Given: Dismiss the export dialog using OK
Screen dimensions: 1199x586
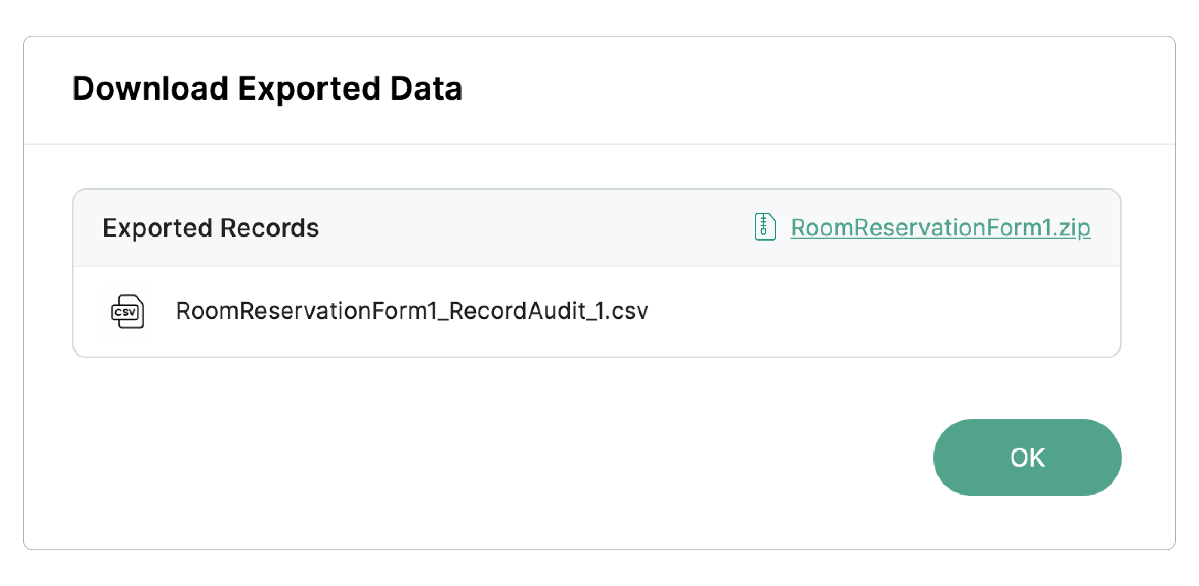Looking at the screenshot, I should (1027, 457).
